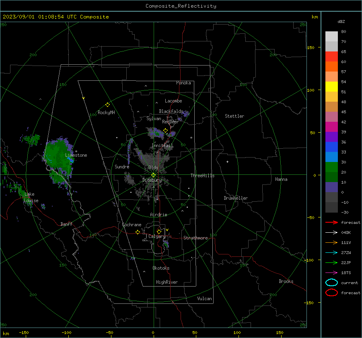Screen dimensions: 362x338
Task: Click the Sylvan label
Action: (x=154, y=119)
